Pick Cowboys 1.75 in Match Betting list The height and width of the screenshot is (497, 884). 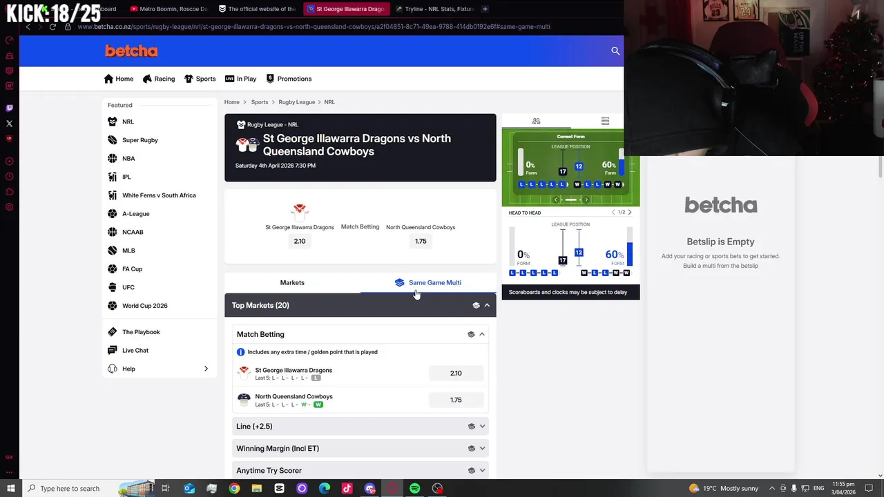click(456, 400)
